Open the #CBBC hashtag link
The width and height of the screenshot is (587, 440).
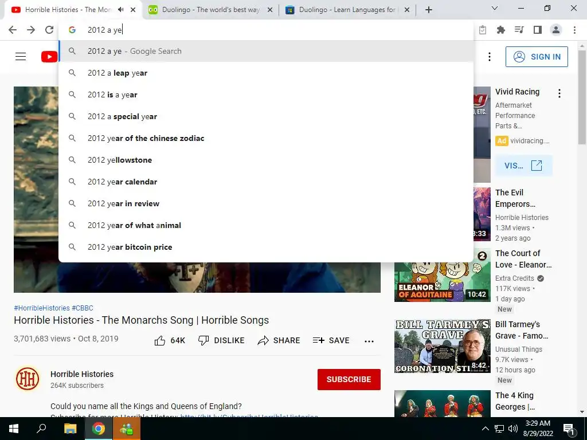point(83,308)
